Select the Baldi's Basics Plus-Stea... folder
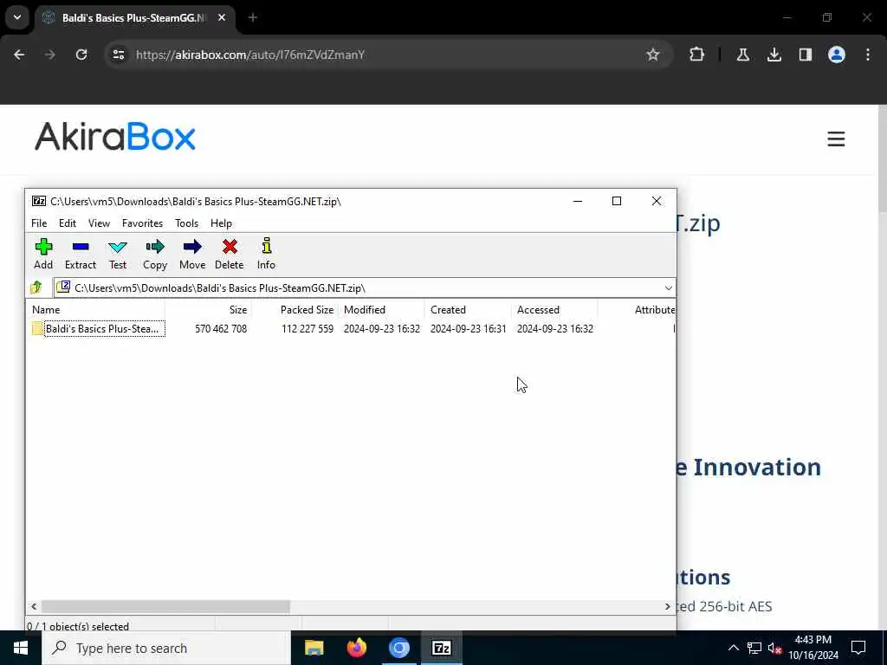The height and width of the screenshot is (665, 887). 99,328
